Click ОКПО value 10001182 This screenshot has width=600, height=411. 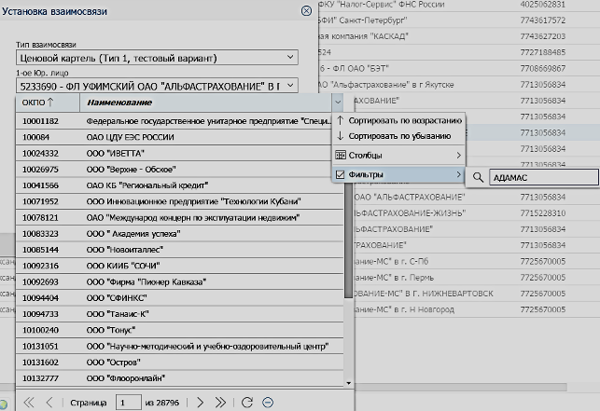[40, 121]
